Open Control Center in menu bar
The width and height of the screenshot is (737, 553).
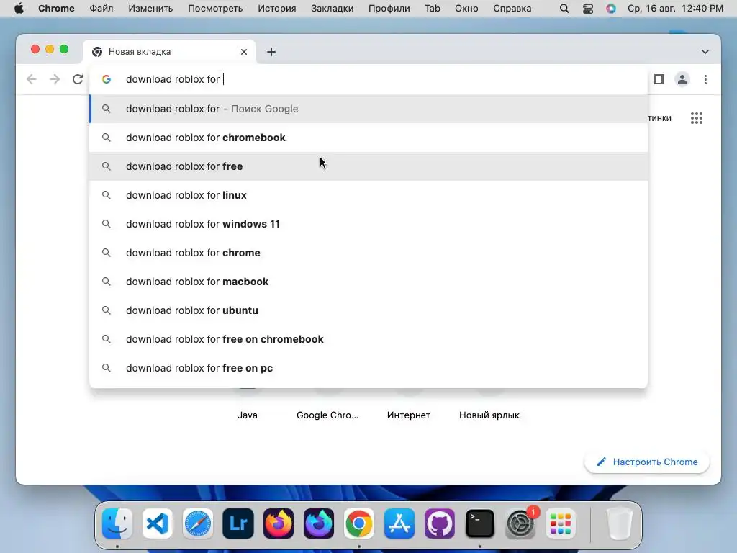pyautogui.click(x=587, y=9)
